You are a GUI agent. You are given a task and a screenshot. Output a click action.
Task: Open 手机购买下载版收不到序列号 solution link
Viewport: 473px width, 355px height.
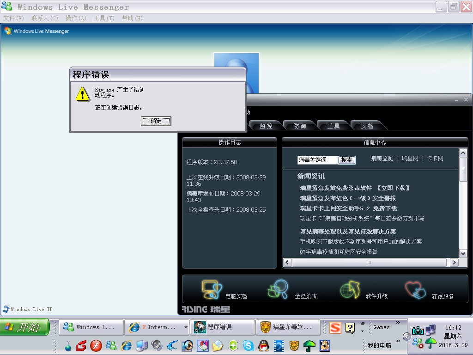coord(361,242)
